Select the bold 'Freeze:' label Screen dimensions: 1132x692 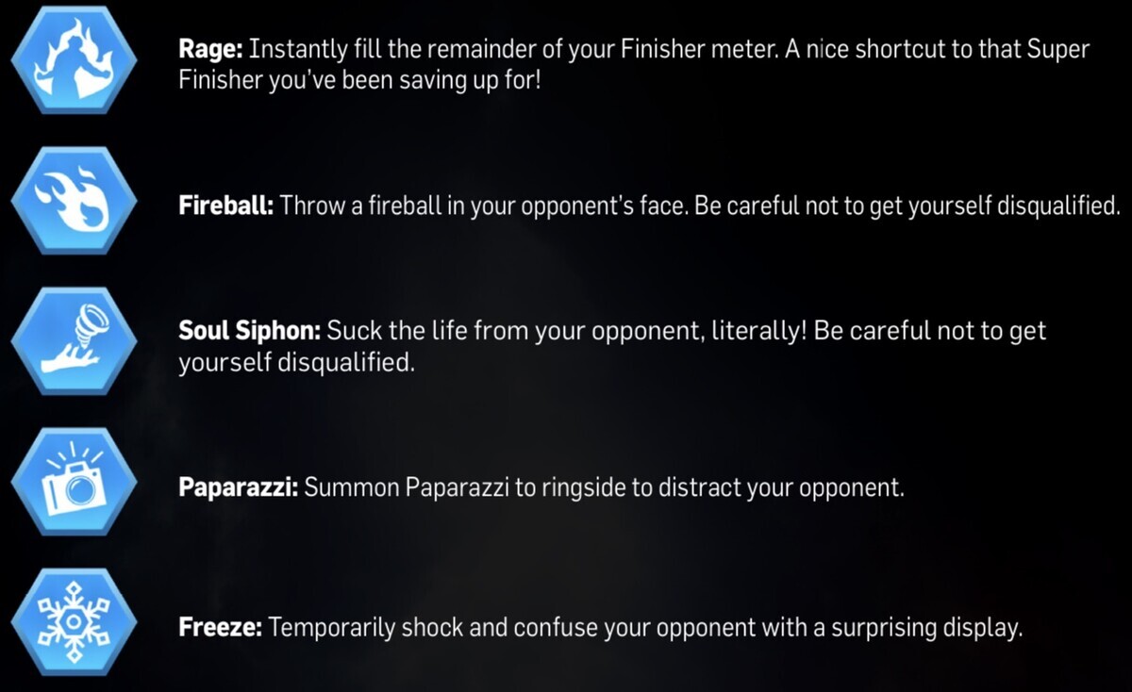pyautogui.click(x=220, y=629)
